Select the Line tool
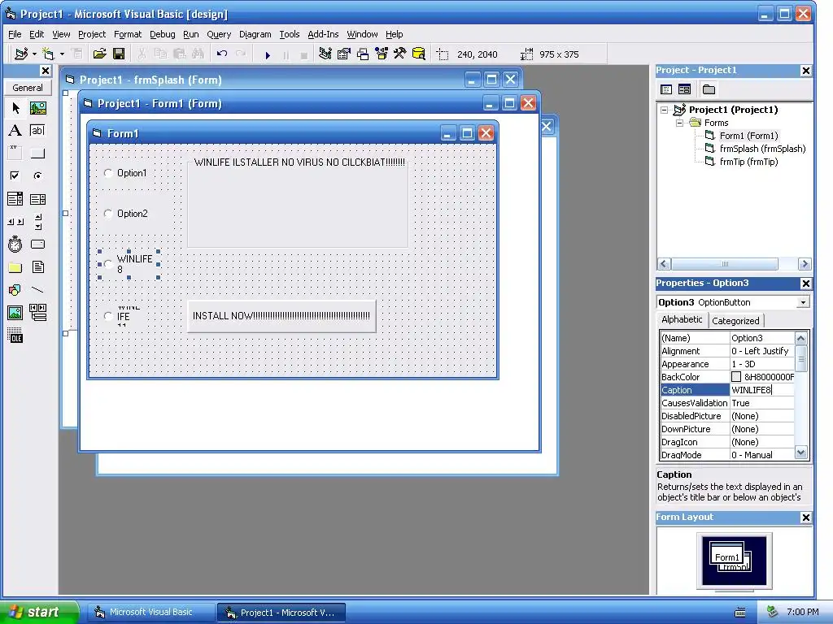This screenshot has height=624, width=833. (37, 290)
